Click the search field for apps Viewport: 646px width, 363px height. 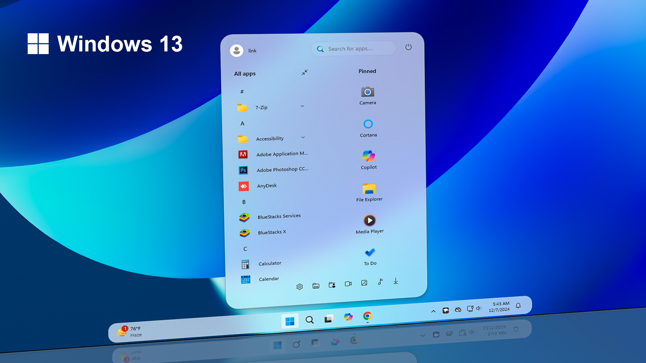pos(353,48)
